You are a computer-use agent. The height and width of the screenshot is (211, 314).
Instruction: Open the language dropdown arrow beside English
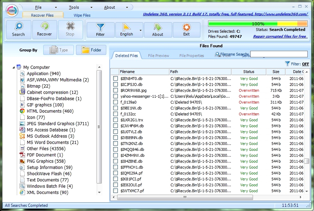coord(141,30)
